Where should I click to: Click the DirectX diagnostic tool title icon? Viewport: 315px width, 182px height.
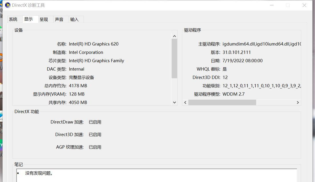[x=8, y=5]
